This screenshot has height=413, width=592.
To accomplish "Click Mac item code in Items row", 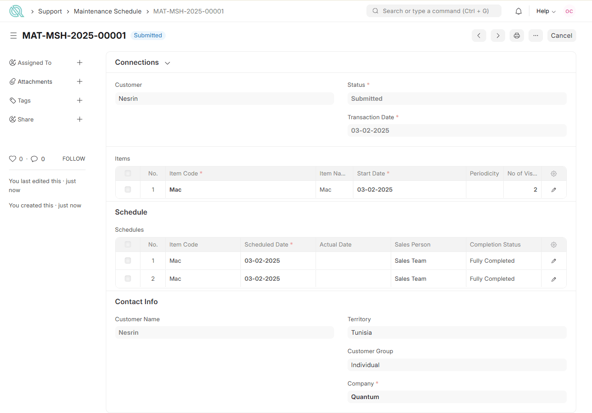I will (x=175, y=190).
